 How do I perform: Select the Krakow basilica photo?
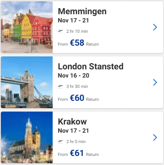coord(27,137)
